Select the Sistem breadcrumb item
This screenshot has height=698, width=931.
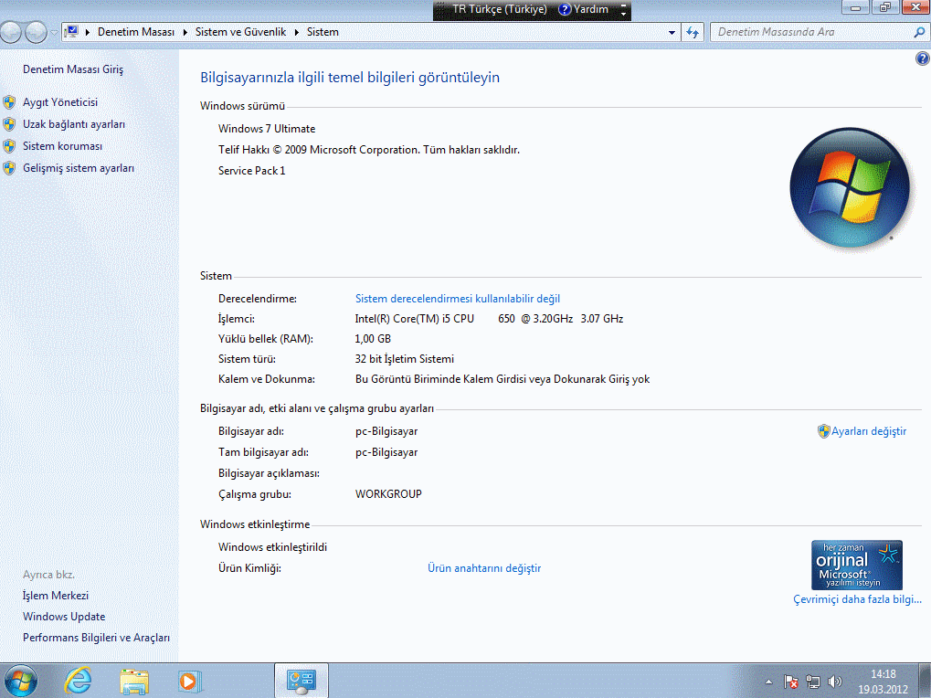point(323,32)
